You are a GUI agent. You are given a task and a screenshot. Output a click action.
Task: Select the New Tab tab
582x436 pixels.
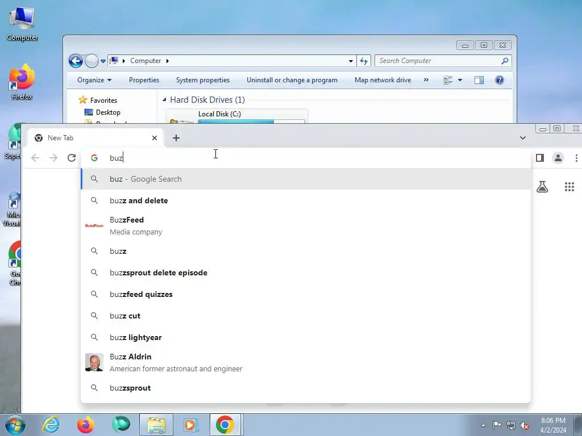click(95, 138)
